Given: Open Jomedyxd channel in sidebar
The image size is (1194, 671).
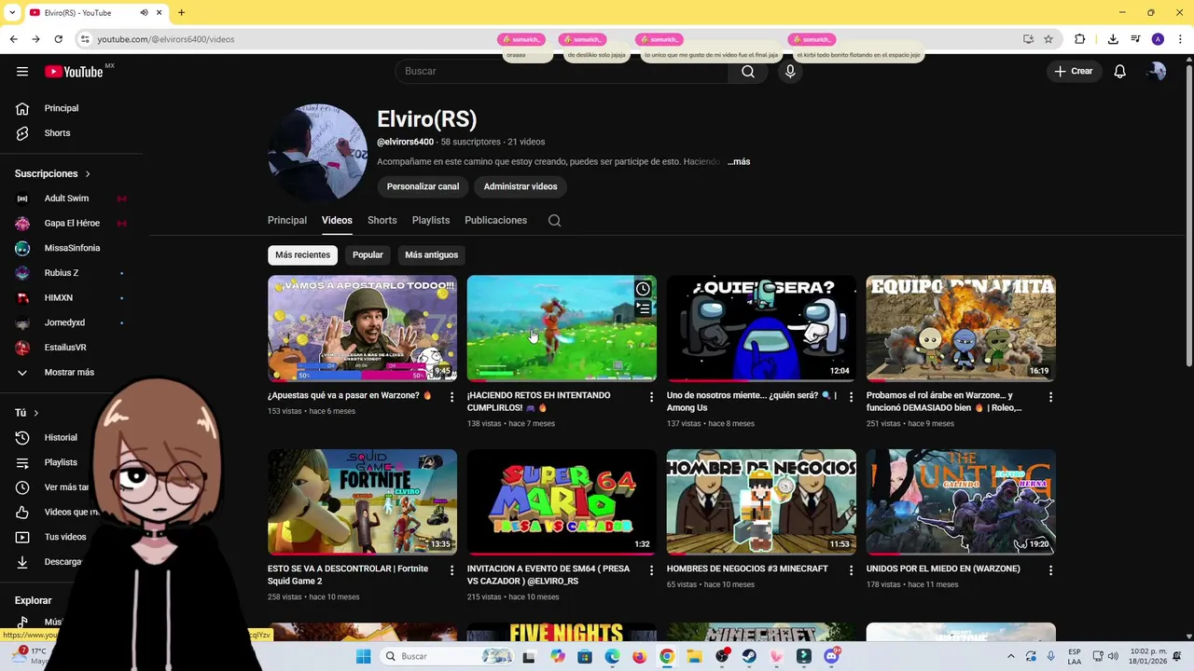Looking at the screenshot, I should coord(64,322).
